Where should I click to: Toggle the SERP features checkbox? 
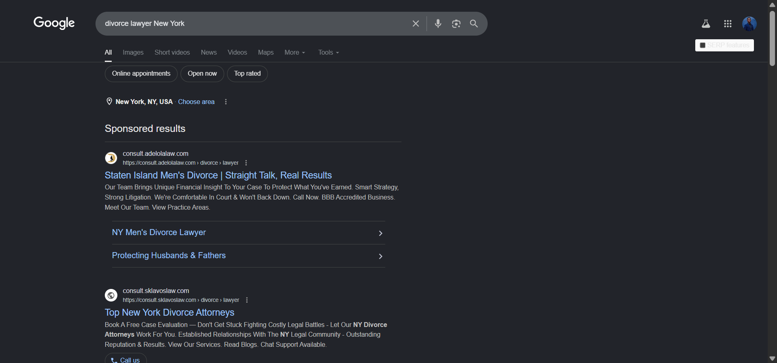click(x=703, y=45)
